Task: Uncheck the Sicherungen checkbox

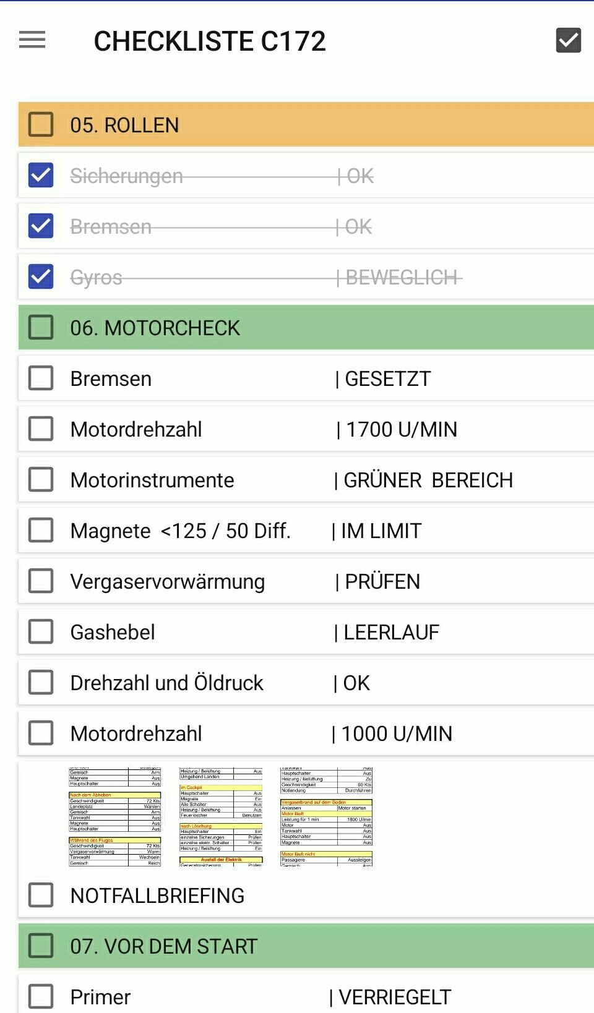Action: tap(41, 176)
